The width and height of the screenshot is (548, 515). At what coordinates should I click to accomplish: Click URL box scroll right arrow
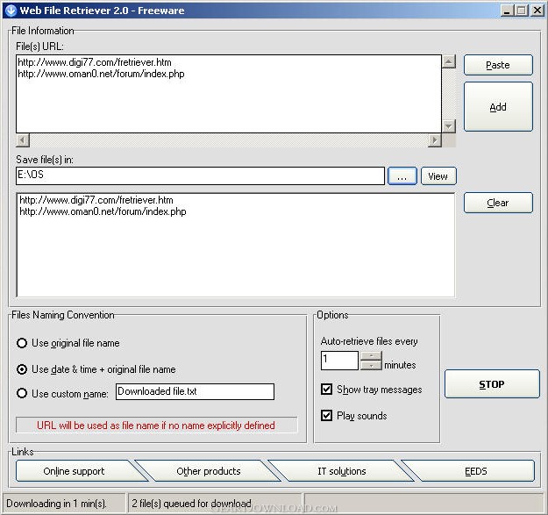pyautogui.click(x=435, y=140)
